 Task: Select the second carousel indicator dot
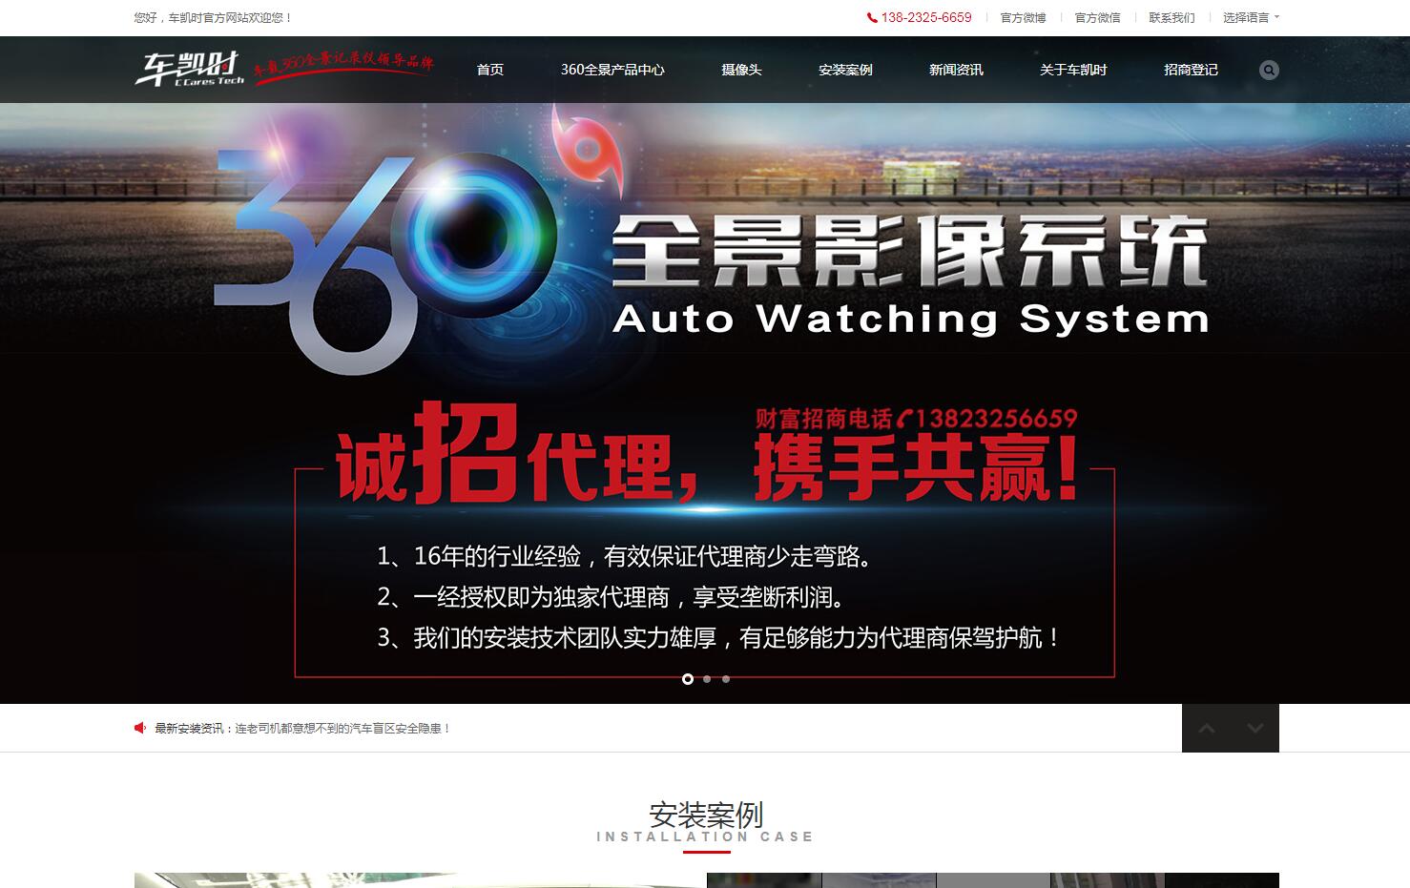[x=707, y=679]
